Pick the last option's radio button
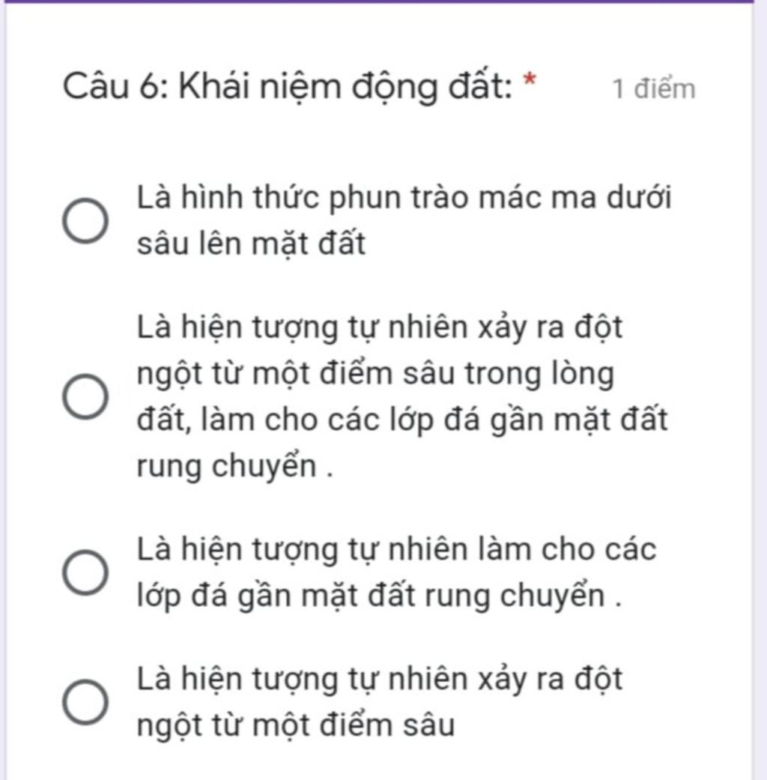Image resolution: width=767 pixels, height=780 pixels. click(x=85, y=701)
